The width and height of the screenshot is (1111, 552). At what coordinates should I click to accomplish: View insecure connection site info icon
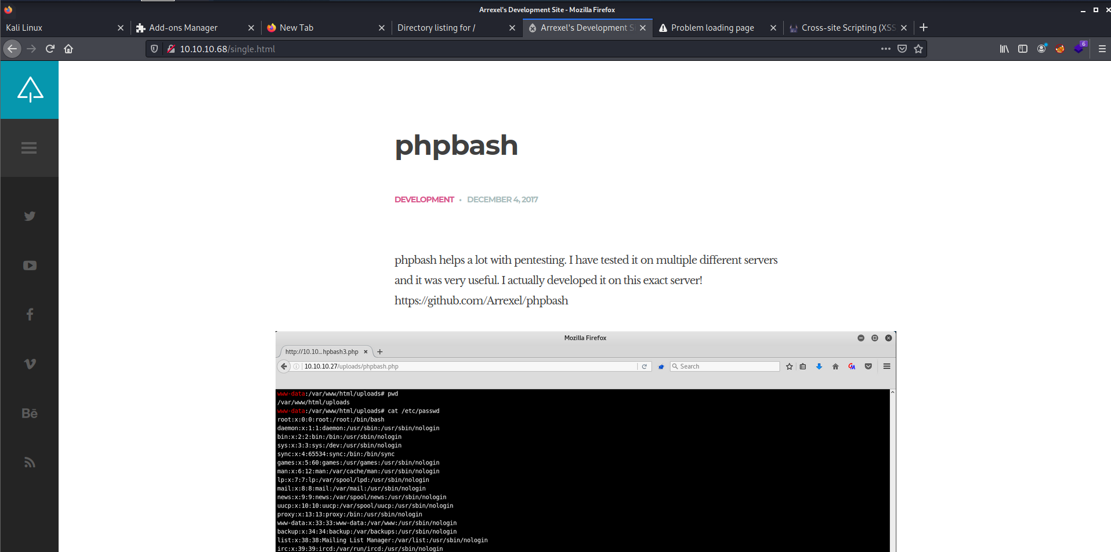click(x=171, y=49)
